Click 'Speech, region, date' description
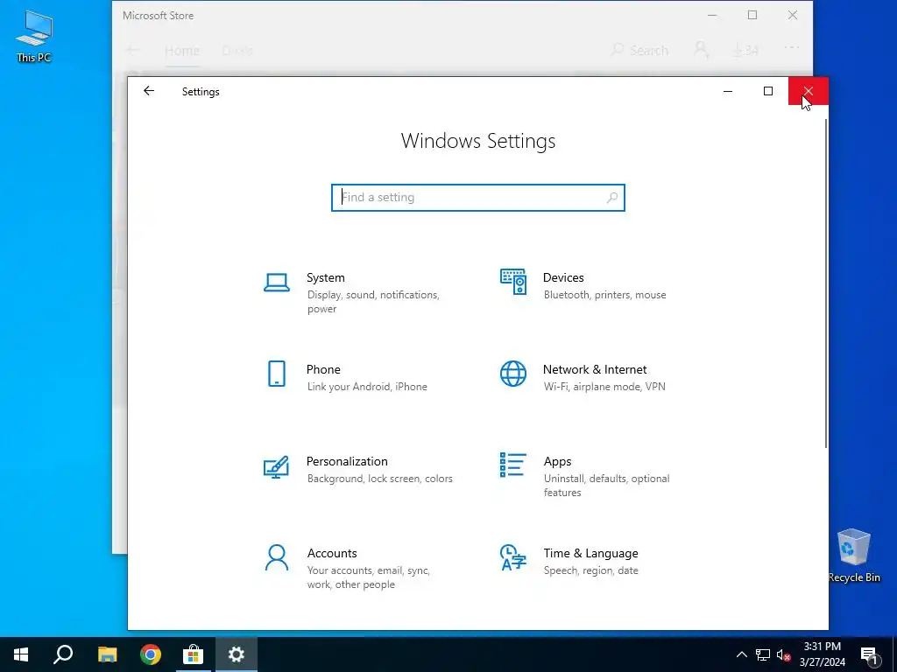This screenshot has width=897, height=672. (x=590, y=570)
